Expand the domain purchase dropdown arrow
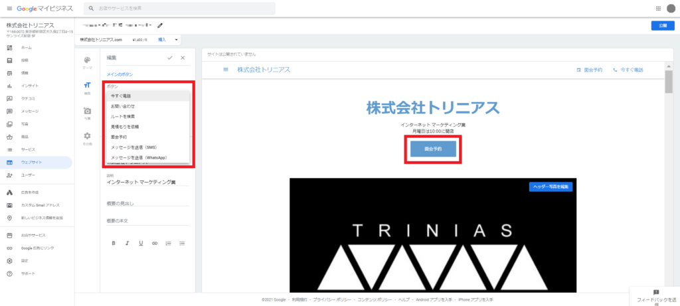This screenshot has height=306, width=680. (177, 39)
